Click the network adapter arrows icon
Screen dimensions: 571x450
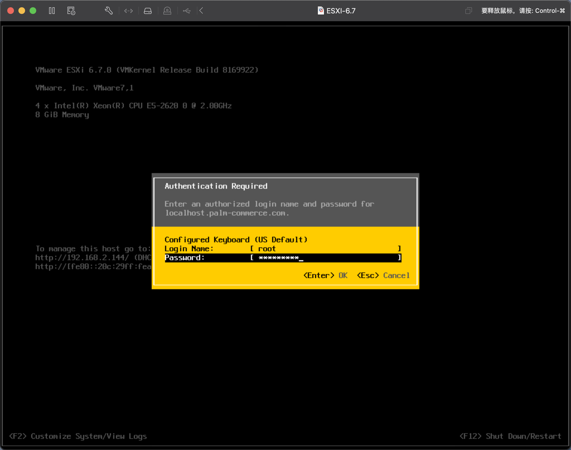pos(128,11)
